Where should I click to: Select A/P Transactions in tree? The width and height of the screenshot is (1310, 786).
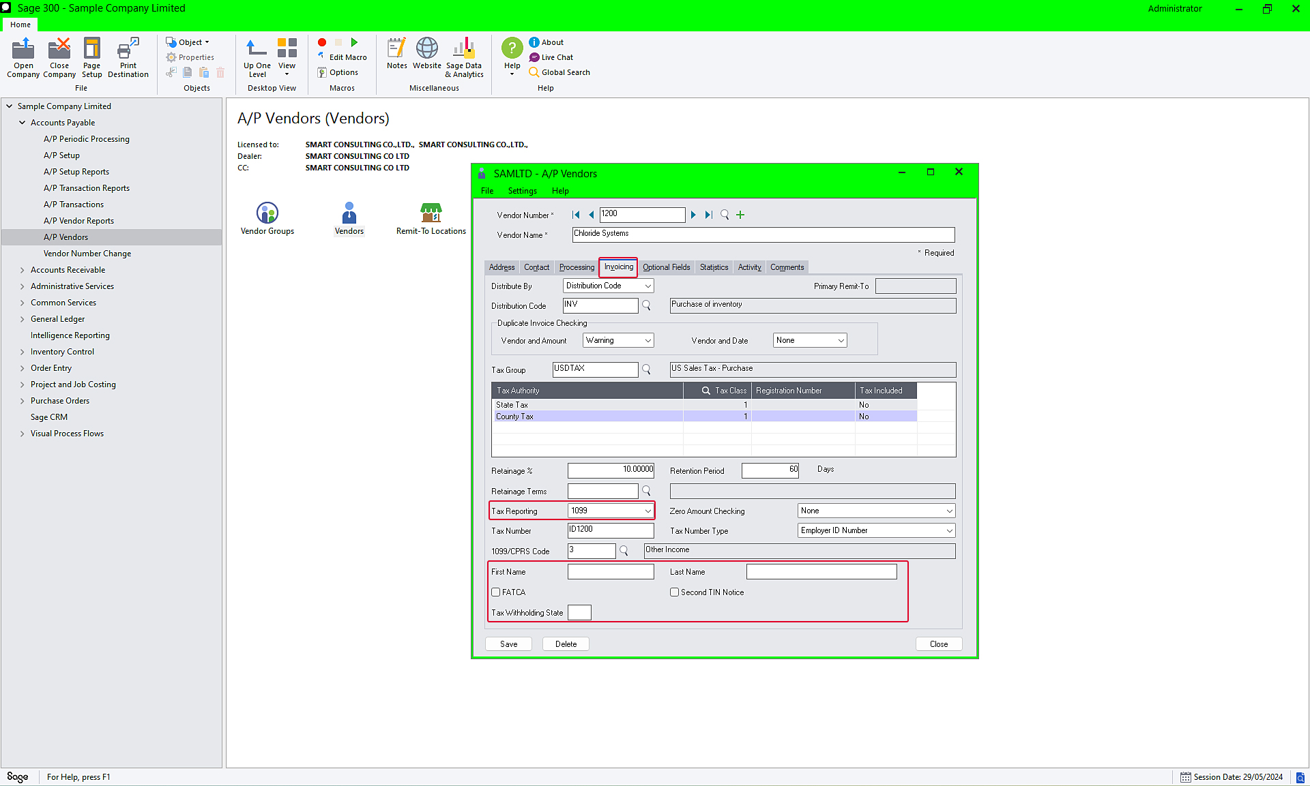click(x=74, y=205)
